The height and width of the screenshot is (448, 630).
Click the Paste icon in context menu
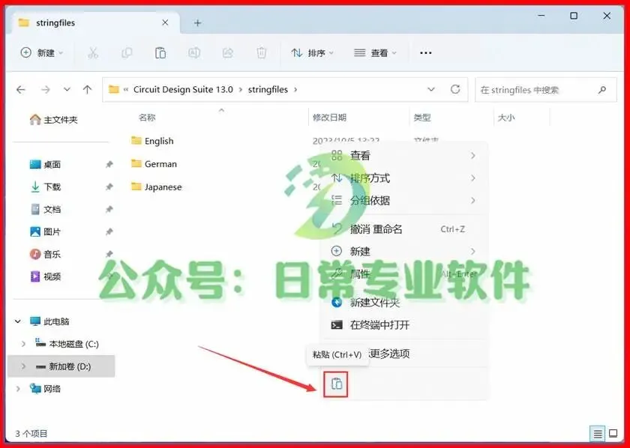point(336,384)
